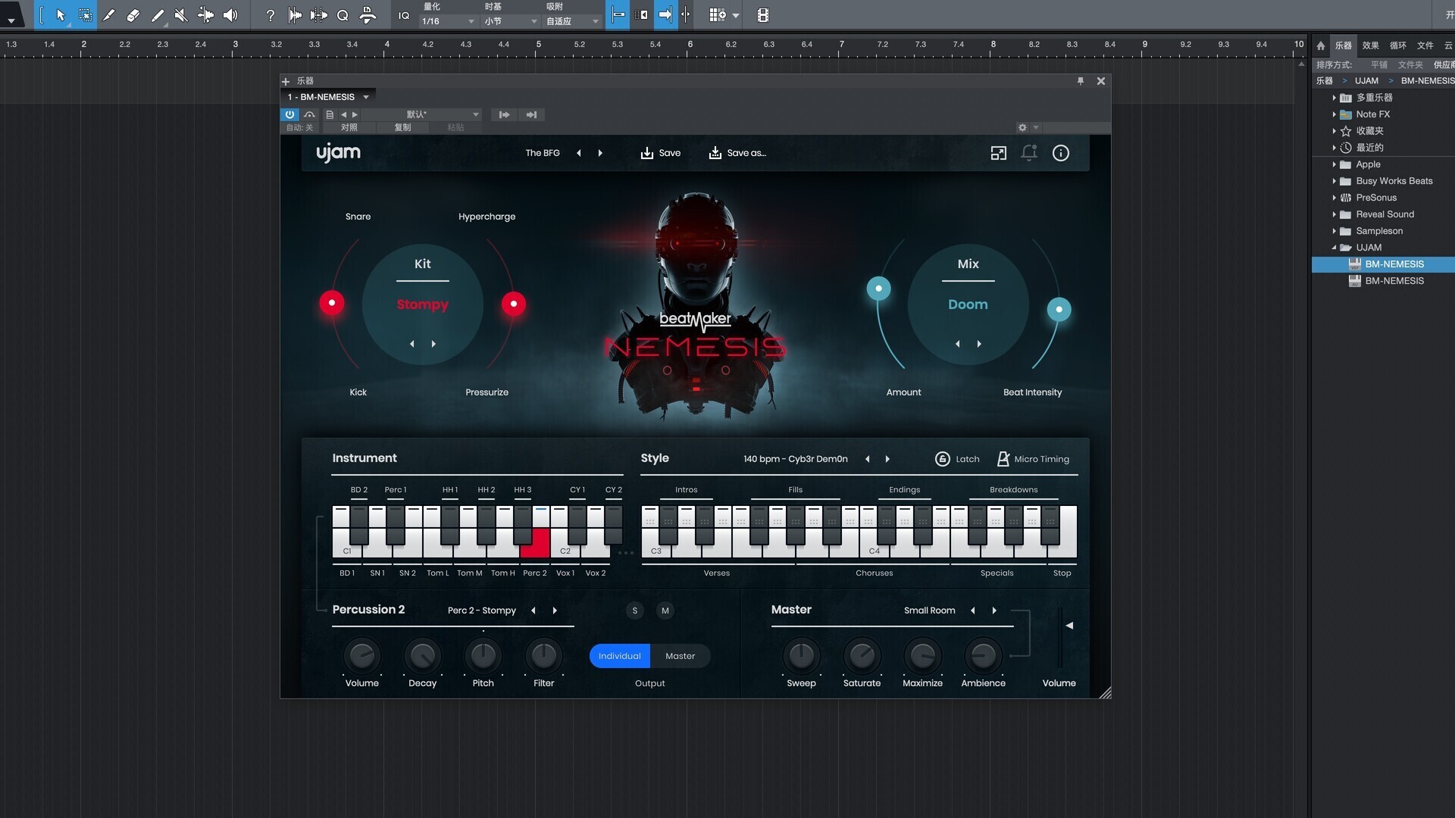Mute Percussion 2 with M button
The height and width of the screenshot is (818, 1455).
point(665,610)
